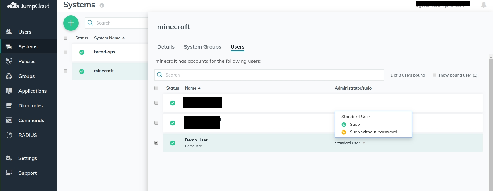Viewport: 493px width, 191px height.
Task: Toggle the select-all systems checkbox
Action: (65, 38)
